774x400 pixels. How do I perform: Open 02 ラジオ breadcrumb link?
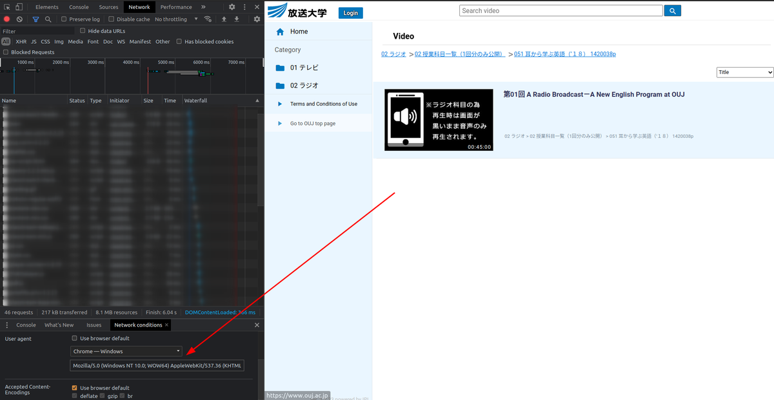click(x=393, y=54)
